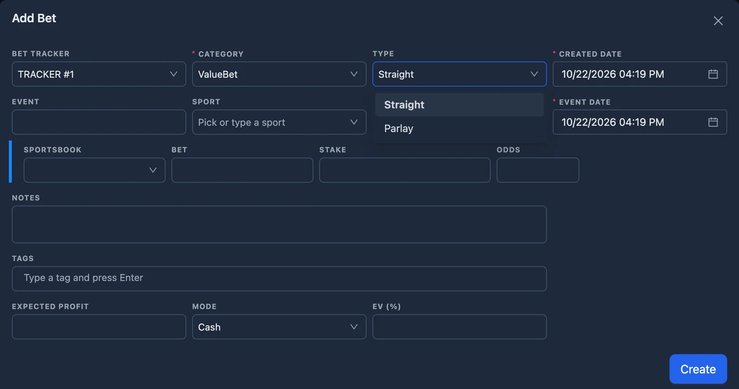Click into the Stake field
Viewport: 739px width, 389px height.
405,170
